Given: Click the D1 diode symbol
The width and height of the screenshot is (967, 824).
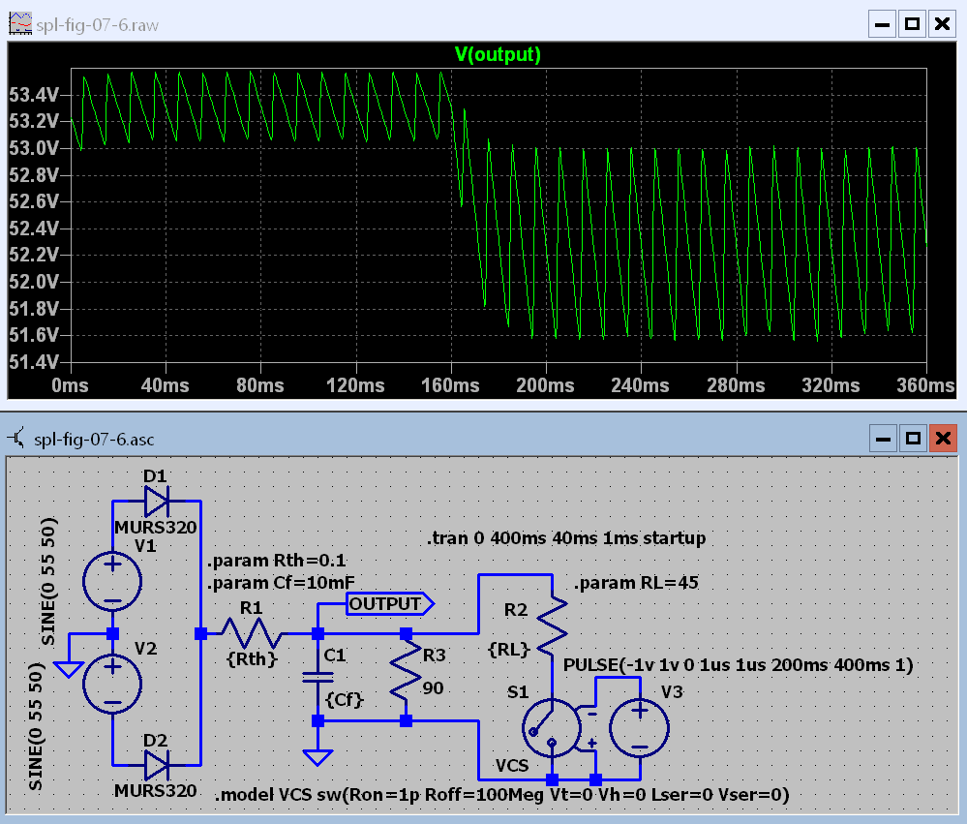Looking at the screenshot, I should (156, 501).
